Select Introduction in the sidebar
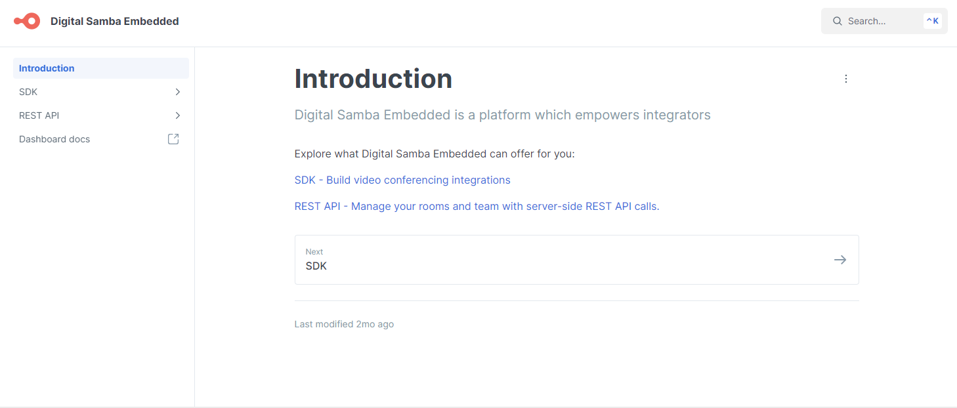 tap(47, 68)
